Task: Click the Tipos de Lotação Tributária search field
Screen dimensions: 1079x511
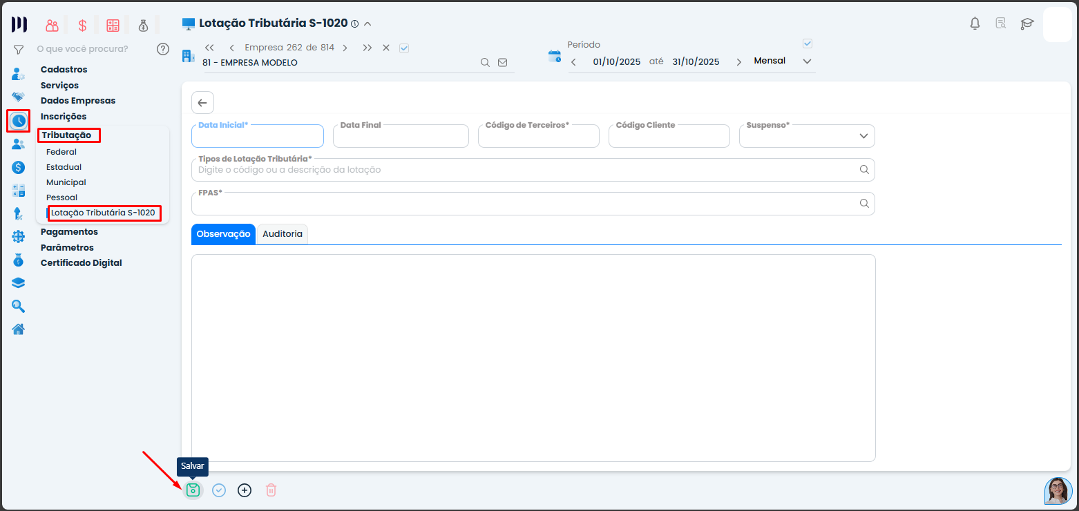Action: pyautogui.click(x=533, y=170)
